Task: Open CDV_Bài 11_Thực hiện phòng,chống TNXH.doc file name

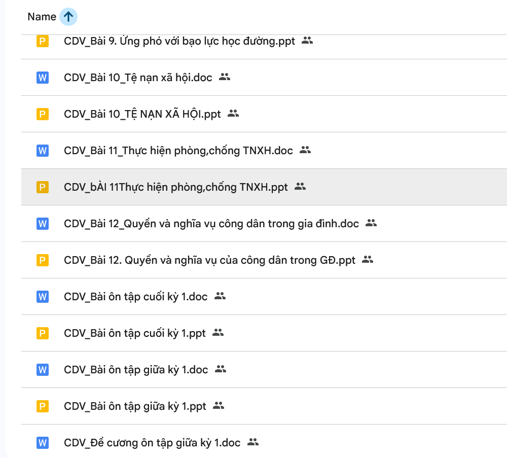Action: (178, 151)
